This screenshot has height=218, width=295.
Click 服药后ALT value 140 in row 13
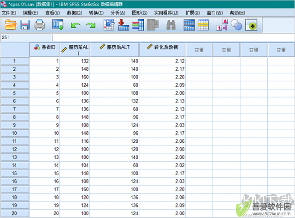click(x=114, y=157)
